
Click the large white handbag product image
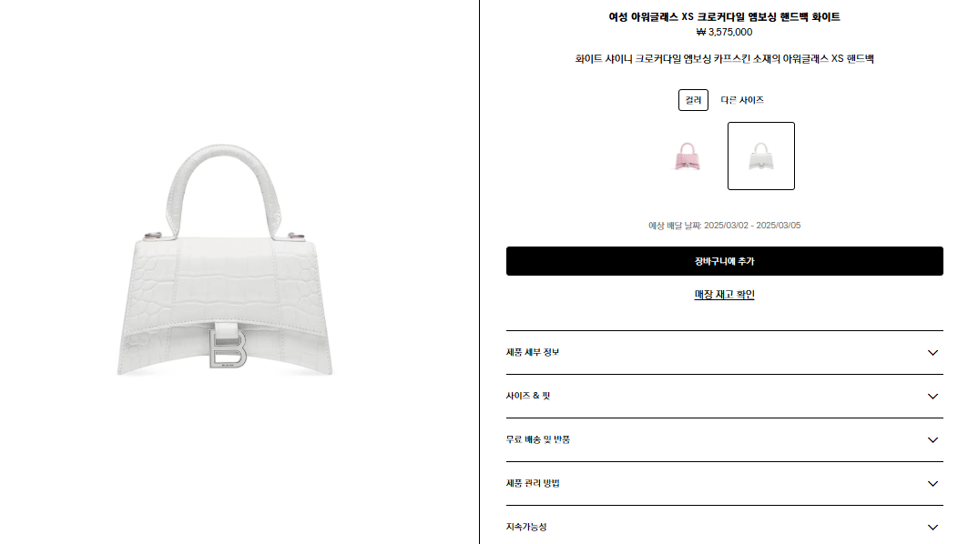tap(225, 259)
